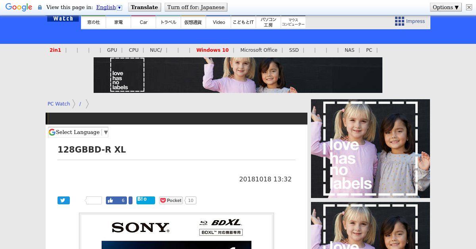Screen dimensions: 476x249
Task: Open the マウスコンピューター tab
Action: coord(293,22)
